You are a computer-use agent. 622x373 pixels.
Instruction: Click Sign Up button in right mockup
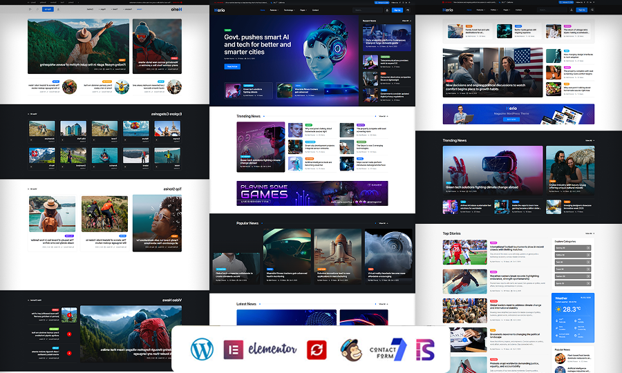581,10
